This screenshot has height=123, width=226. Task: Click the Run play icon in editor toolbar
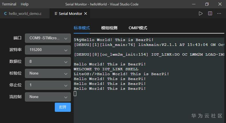(x=201, y=13)
